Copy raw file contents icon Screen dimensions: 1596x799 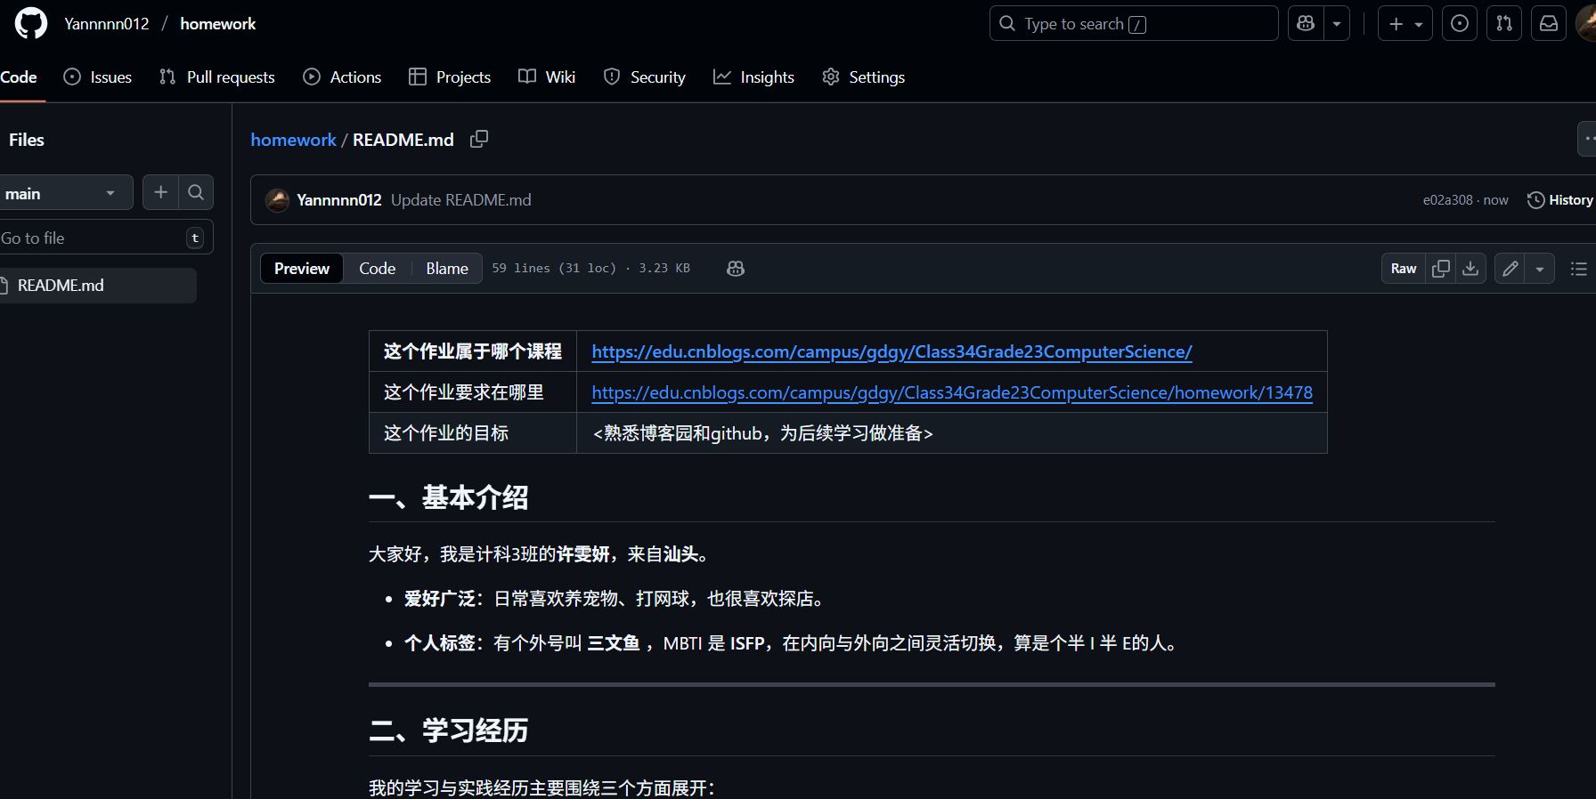pyautogui.click(x=1441, y=269)
